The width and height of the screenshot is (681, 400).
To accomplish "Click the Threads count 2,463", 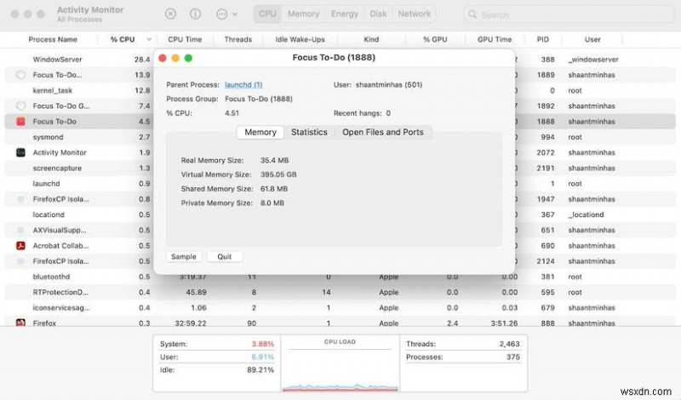I will [509, 344].
